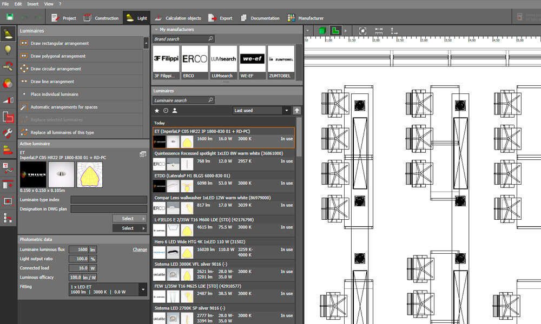The height and width of the screenshot is (324, 541).
Task: Click the zoom-to-fit view icon
Action: [x=362, y=31]
